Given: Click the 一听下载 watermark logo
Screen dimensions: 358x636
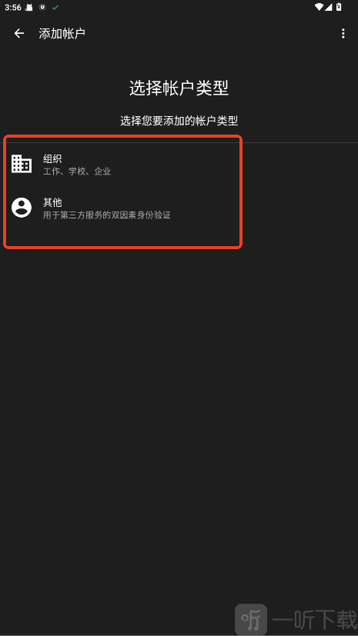Looking at the screenshot, I should coord(296,619).
